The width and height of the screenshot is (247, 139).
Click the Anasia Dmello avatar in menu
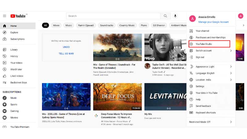pyautogui.click(x=192, y=19)
